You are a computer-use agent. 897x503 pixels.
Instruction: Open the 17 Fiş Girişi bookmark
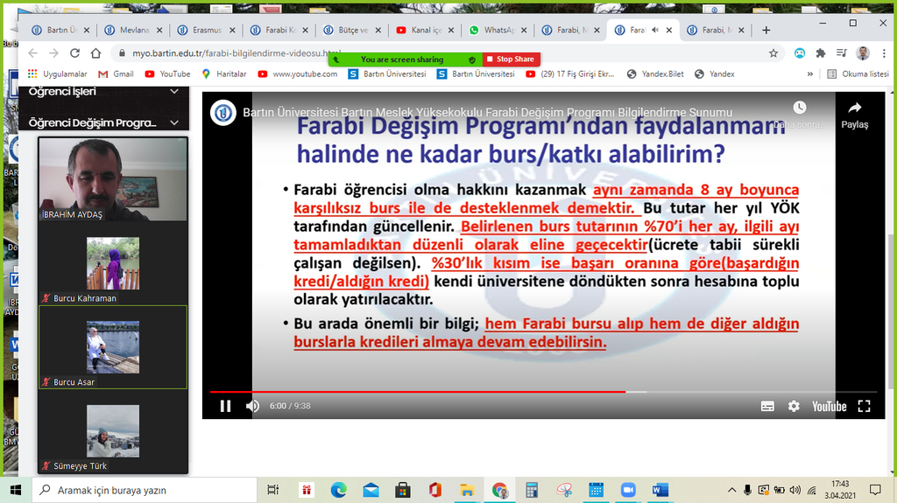pyautogui.click(x=570, y=73)
